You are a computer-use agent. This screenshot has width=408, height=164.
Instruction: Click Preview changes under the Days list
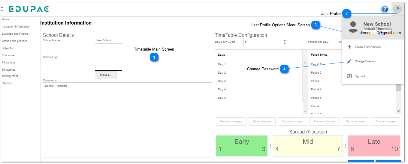231,122
